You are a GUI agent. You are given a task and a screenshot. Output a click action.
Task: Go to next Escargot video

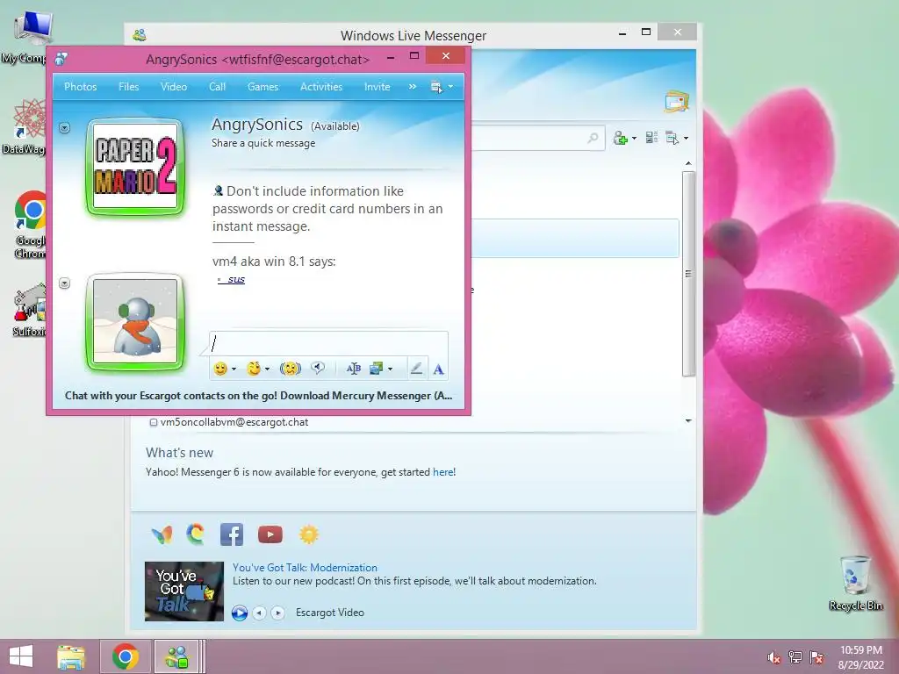278,613
